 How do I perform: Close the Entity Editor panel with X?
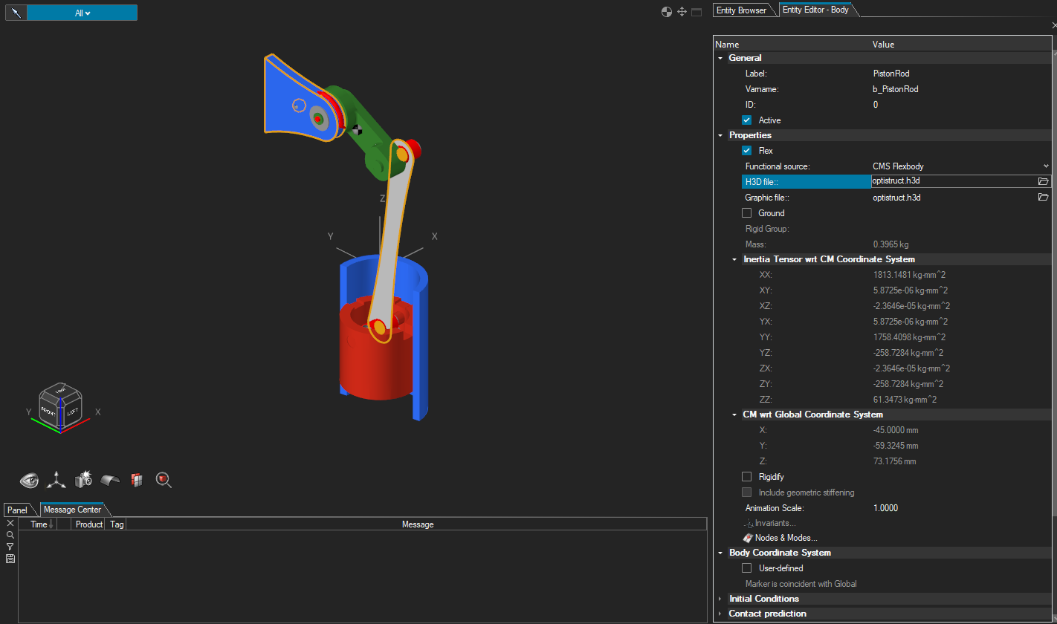(1053, 25)
